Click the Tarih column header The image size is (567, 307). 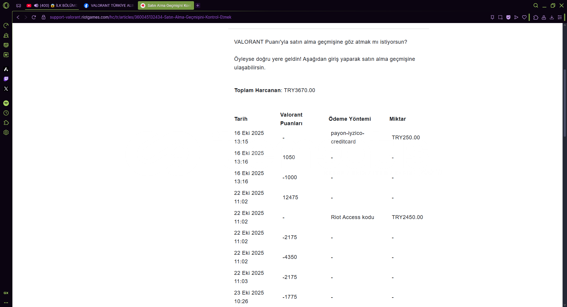tap(241, 119)
